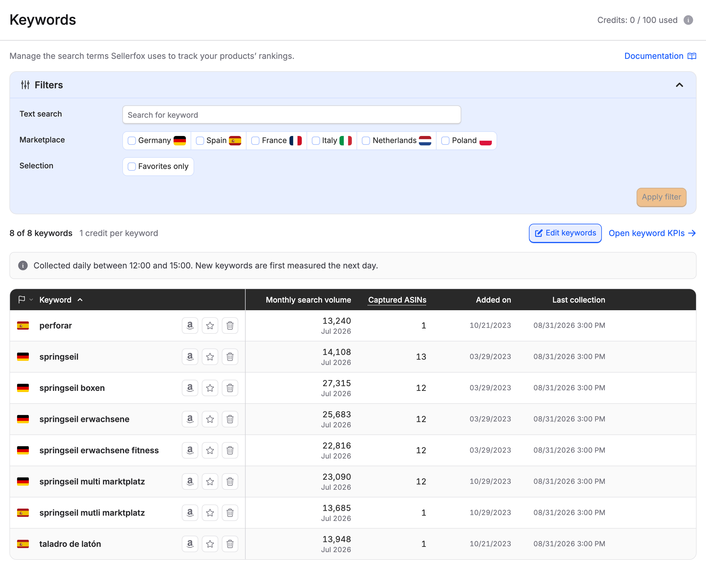The height and width of the screenshot is (581, 706).
Task: Sort by Last collection column
Action: pyautogui.click(x=579, y=300)
